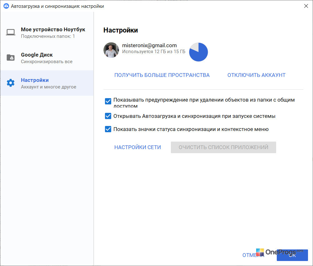Click the misteronix@gmail.com account email

149,45
